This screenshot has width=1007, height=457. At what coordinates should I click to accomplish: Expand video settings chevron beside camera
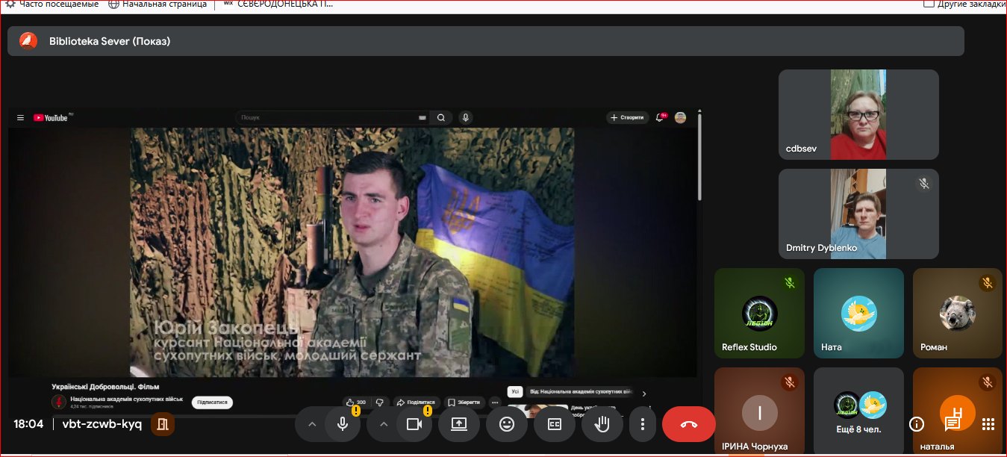pyautogui.click(x=384, y=424)
